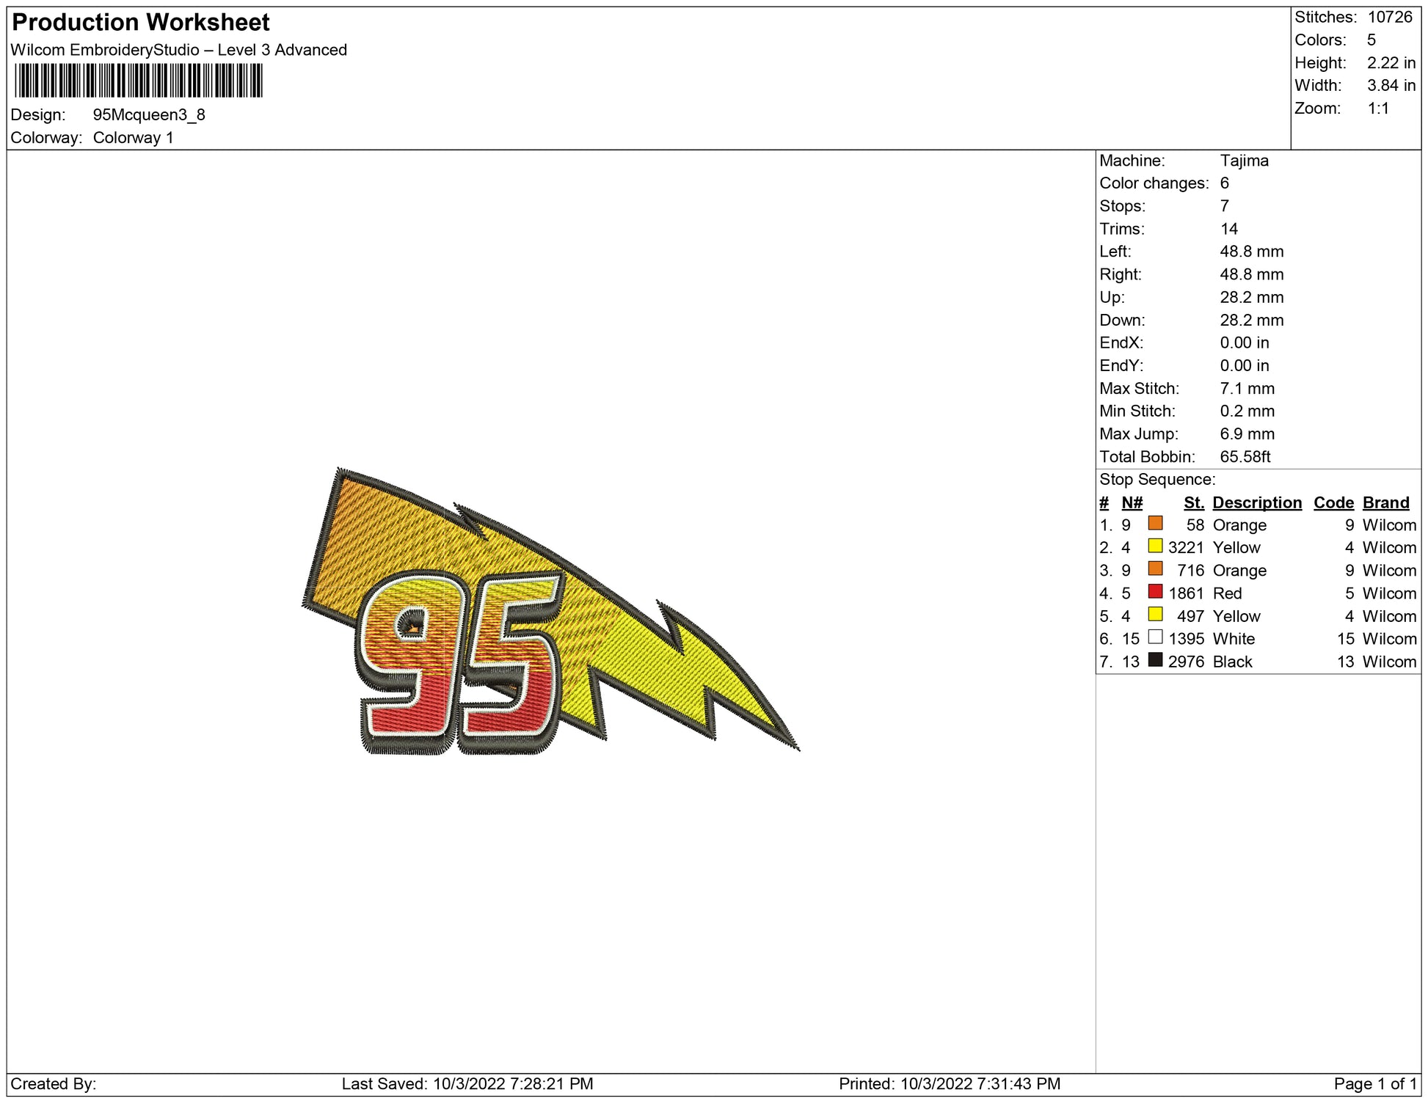Viewport: 1428px width, 1098px height.
Task: Click the orange swatch in stop 3
Action: [1155, 568]
